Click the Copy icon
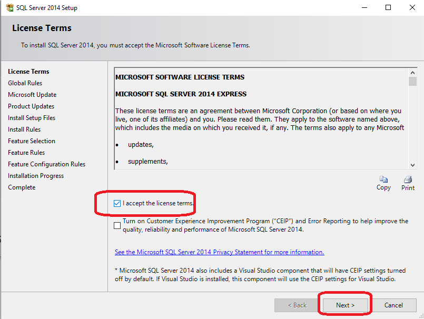This screenshot has height=319, width=424. [383, 179]
